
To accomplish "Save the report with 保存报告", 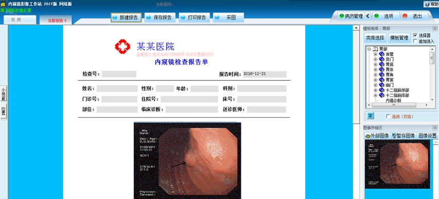I will [x=160, y=18].
